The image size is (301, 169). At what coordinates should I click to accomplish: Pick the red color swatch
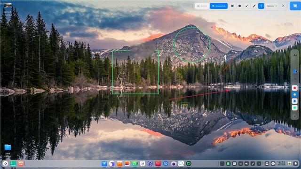click(295, 88)
